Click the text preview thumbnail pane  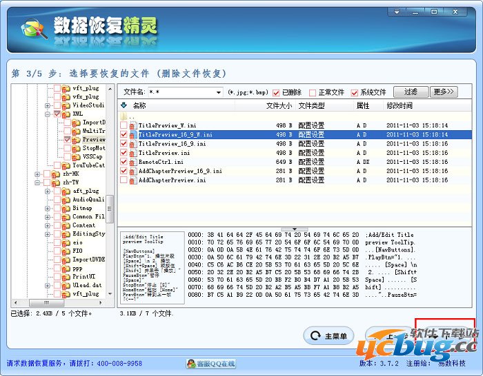(152, 268)
